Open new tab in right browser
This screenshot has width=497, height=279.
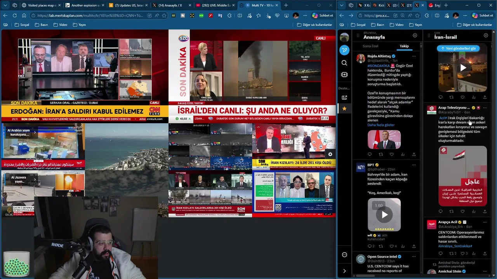click(446, 5)
